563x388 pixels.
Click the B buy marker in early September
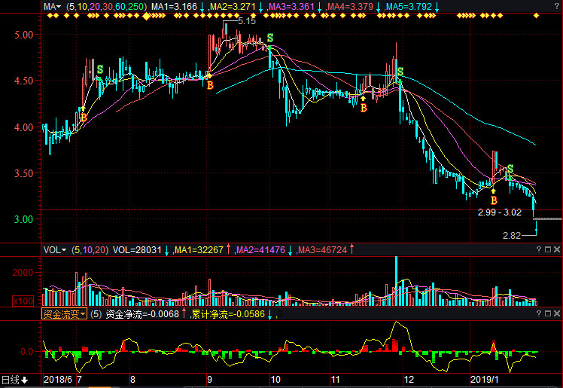pyautogui.click(x=210, y=86)
